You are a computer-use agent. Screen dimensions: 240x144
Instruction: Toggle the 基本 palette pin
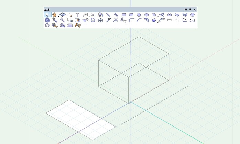(x=190, y=10)
